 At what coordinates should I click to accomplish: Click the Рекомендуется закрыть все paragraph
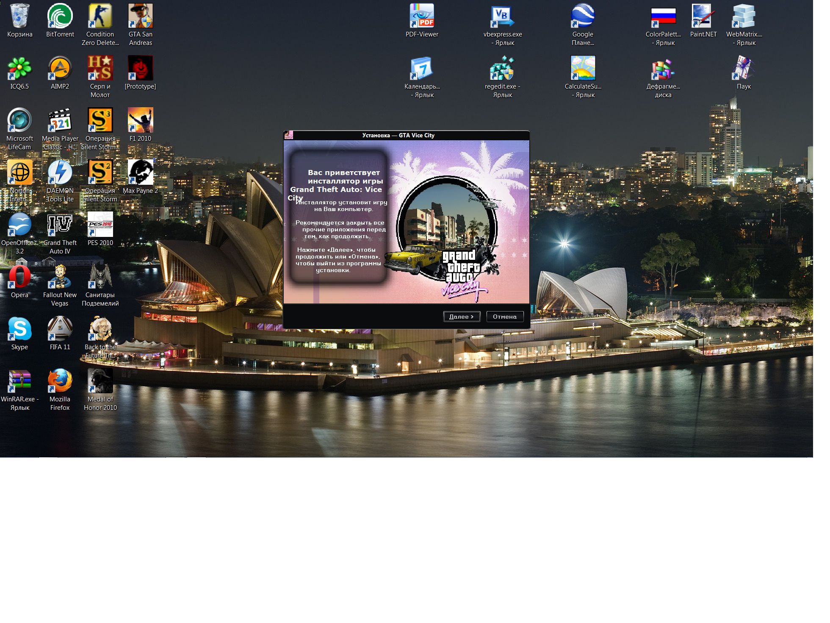click(340, 229)
